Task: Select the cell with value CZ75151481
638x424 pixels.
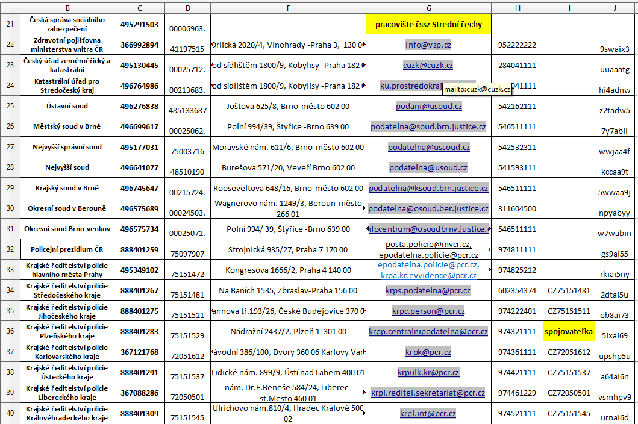Action: click(568, 291)
